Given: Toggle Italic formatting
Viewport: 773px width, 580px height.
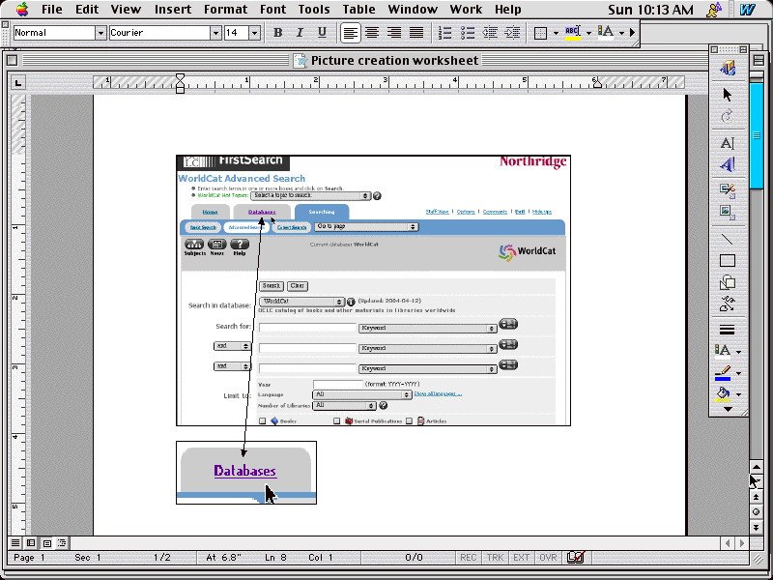Looking at the screenshot, I should 300,33.
